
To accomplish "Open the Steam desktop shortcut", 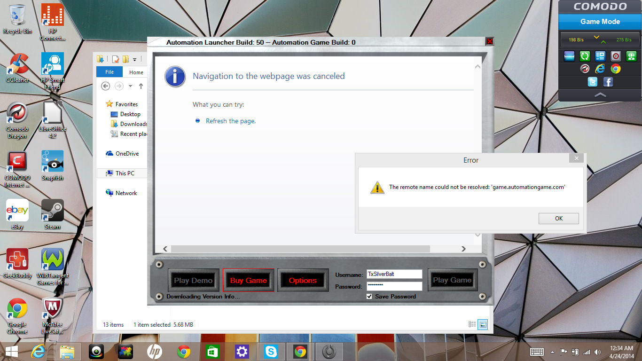I will (x=52, y=214).
